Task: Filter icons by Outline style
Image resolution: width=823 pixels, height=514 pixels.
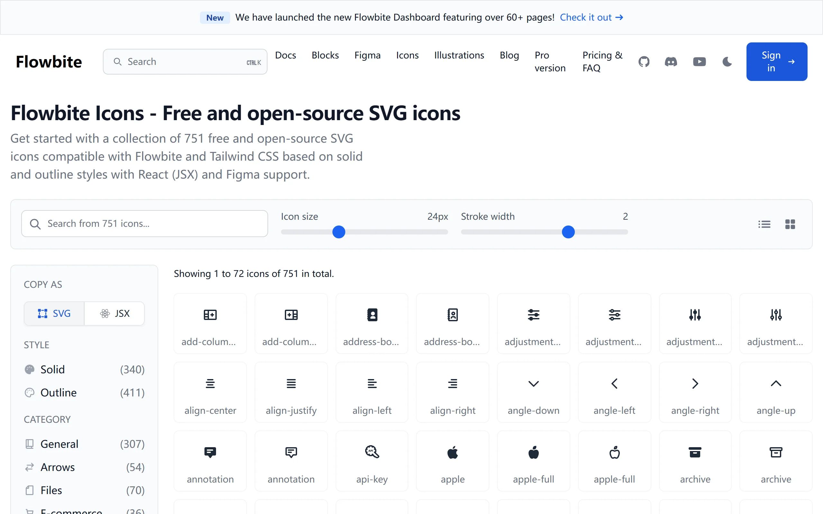Action: click(x=84, y=393)
